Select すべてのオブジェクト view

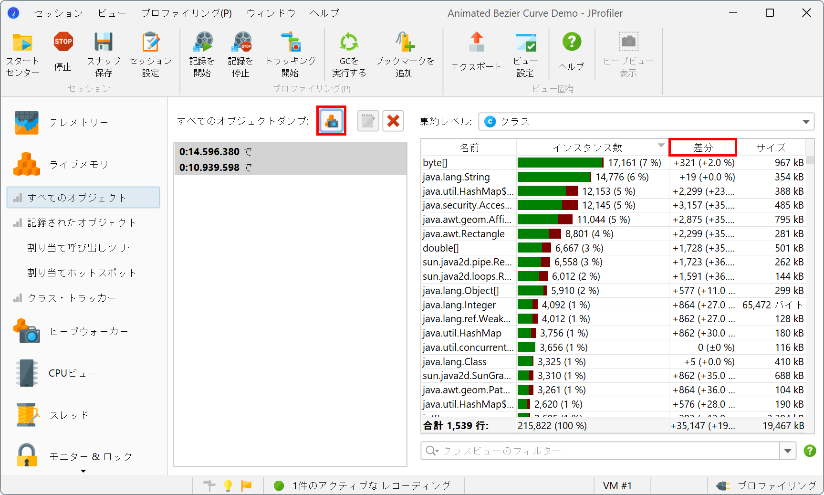coord(83,198)
